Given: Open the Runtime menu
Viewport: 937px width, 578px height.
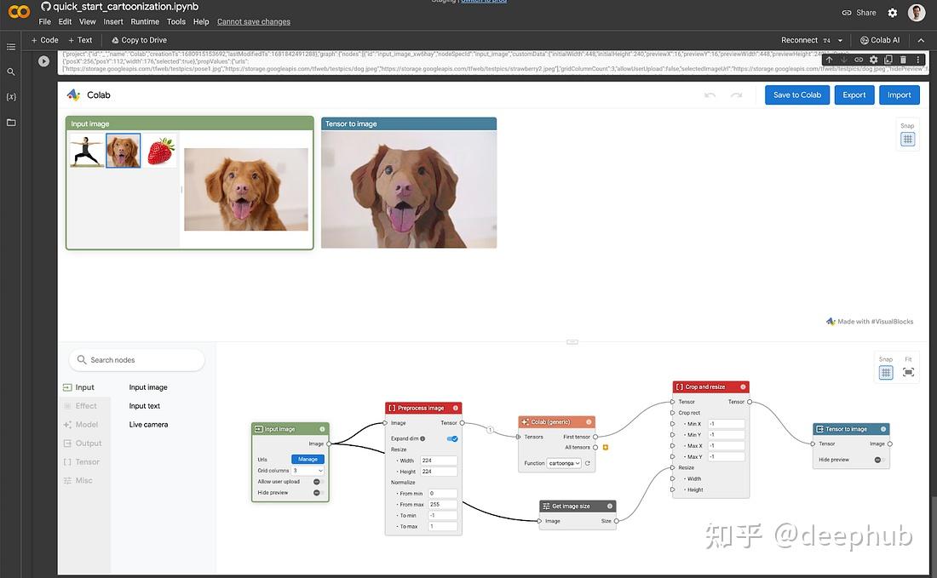Looking at the screenshot, I should (x=145, y=21).
